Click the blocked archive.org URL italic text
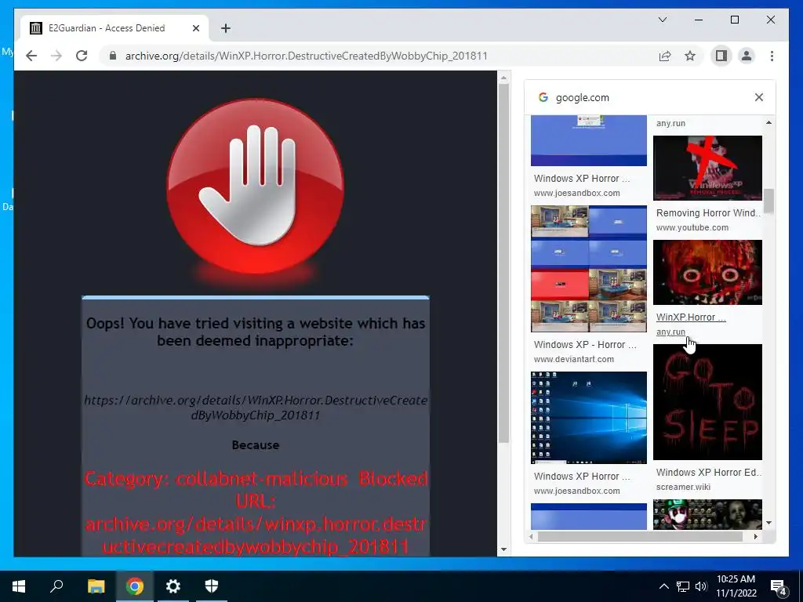Screen dimensions: 803x602 click(x=256, y=408)
